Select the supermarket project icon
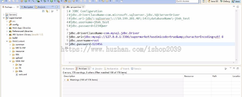 coord(7,18)
